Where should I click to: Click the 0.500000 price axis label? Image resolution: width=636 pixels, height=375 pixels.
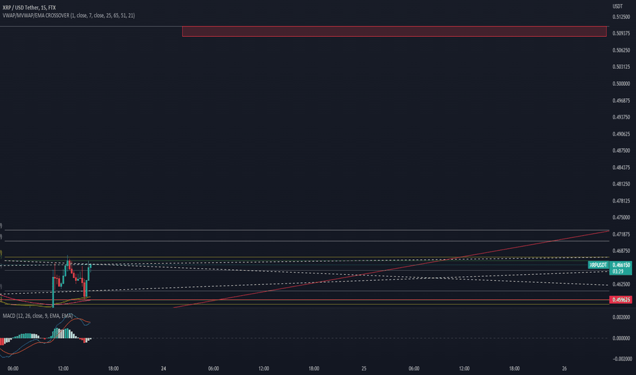[621, 83]
